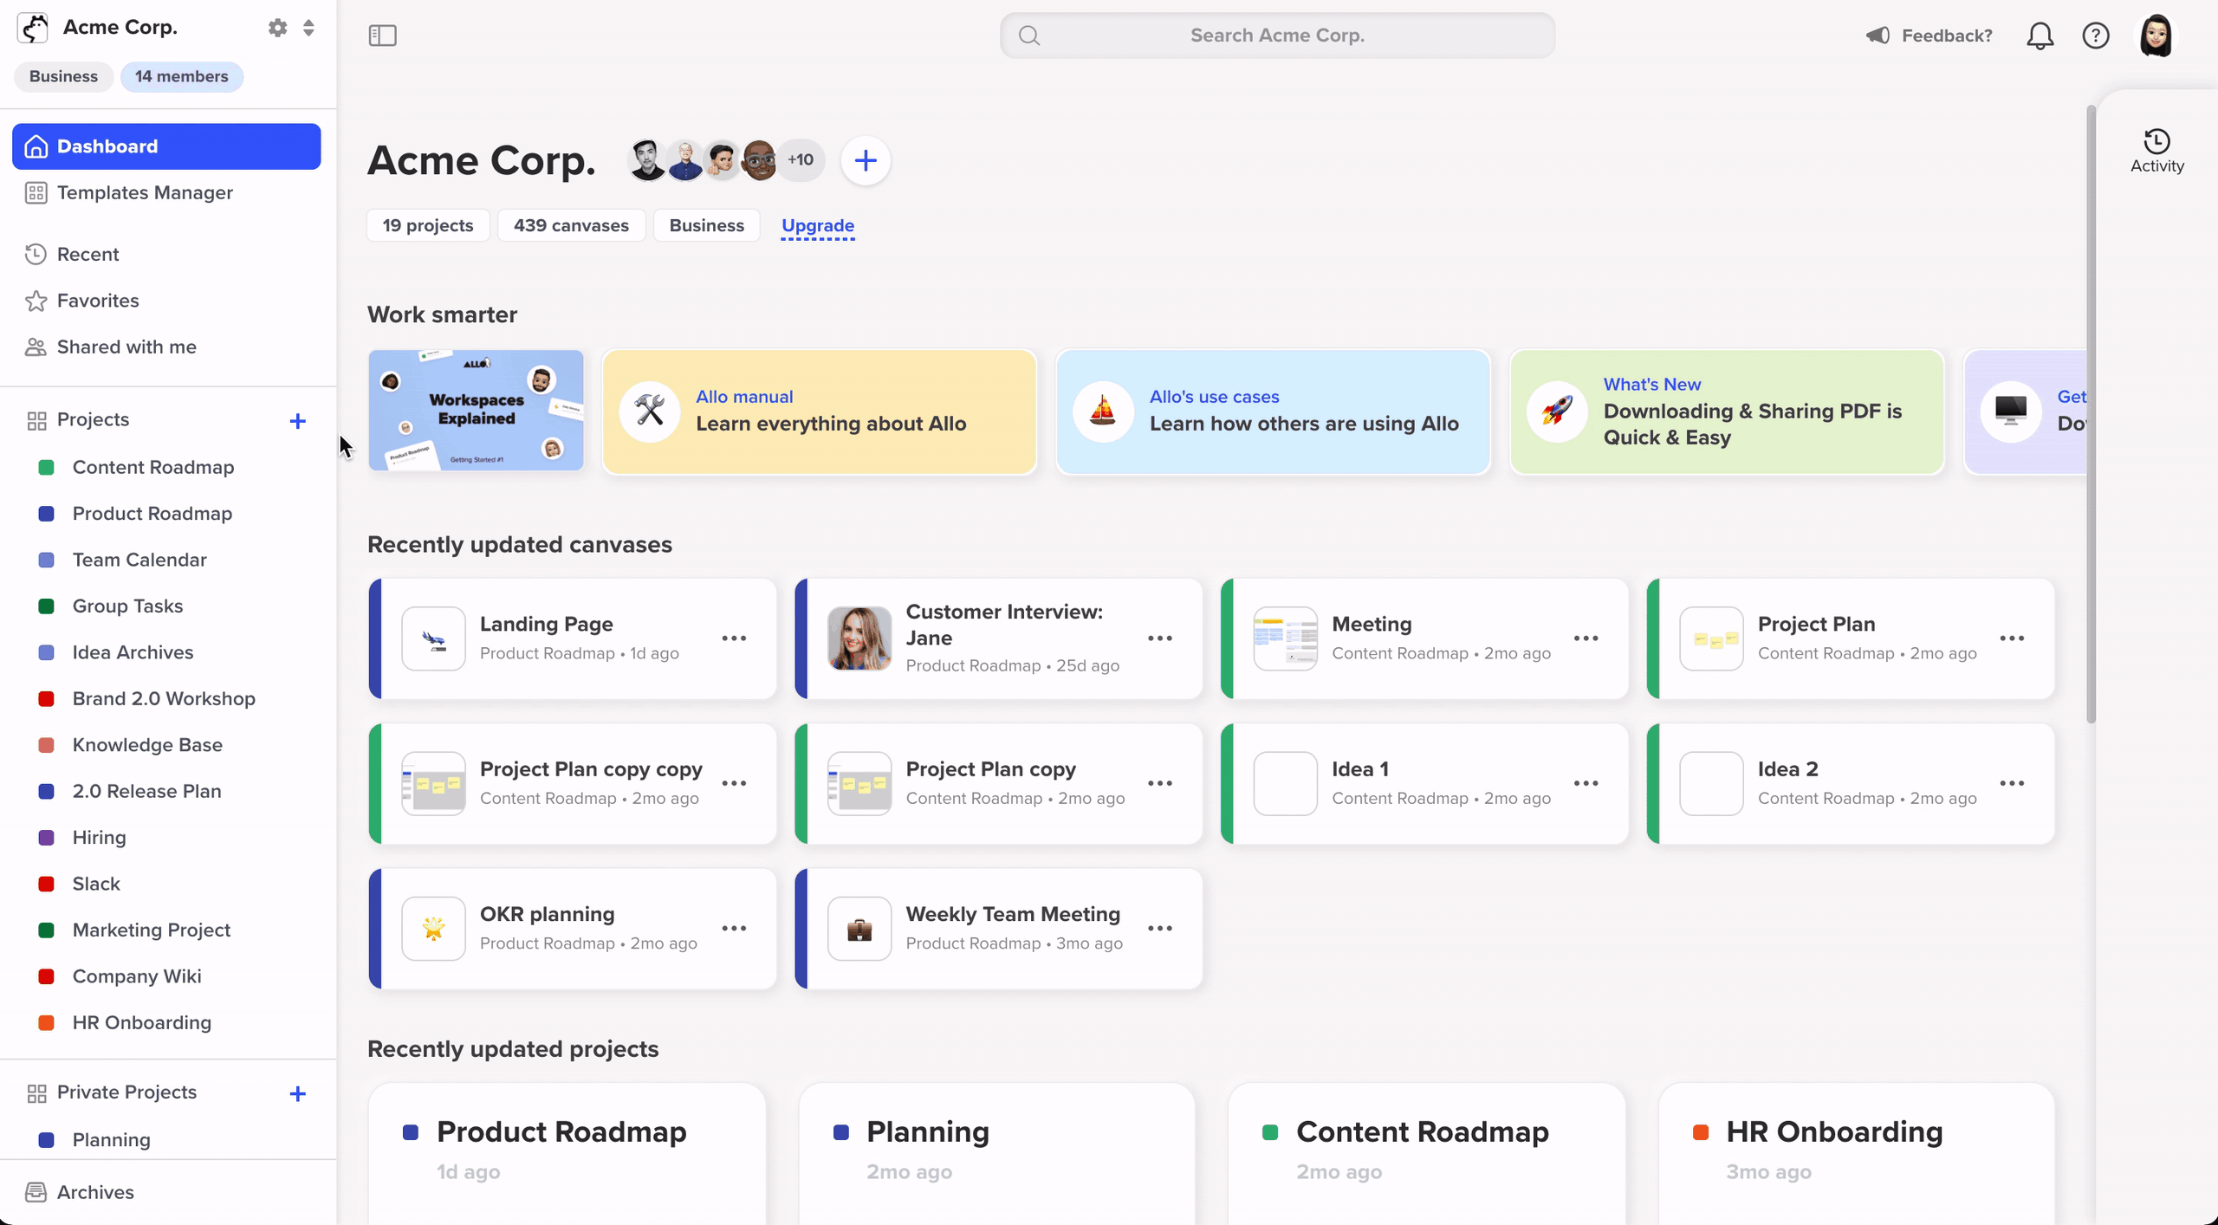Open OKR planning star icon

(x=433, y=929)
